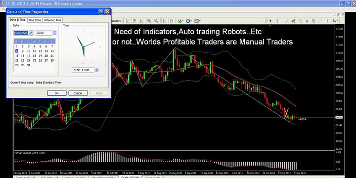Select the Vertical Line tool
This screenshot has width=356, height=178.
pos(327,21)
